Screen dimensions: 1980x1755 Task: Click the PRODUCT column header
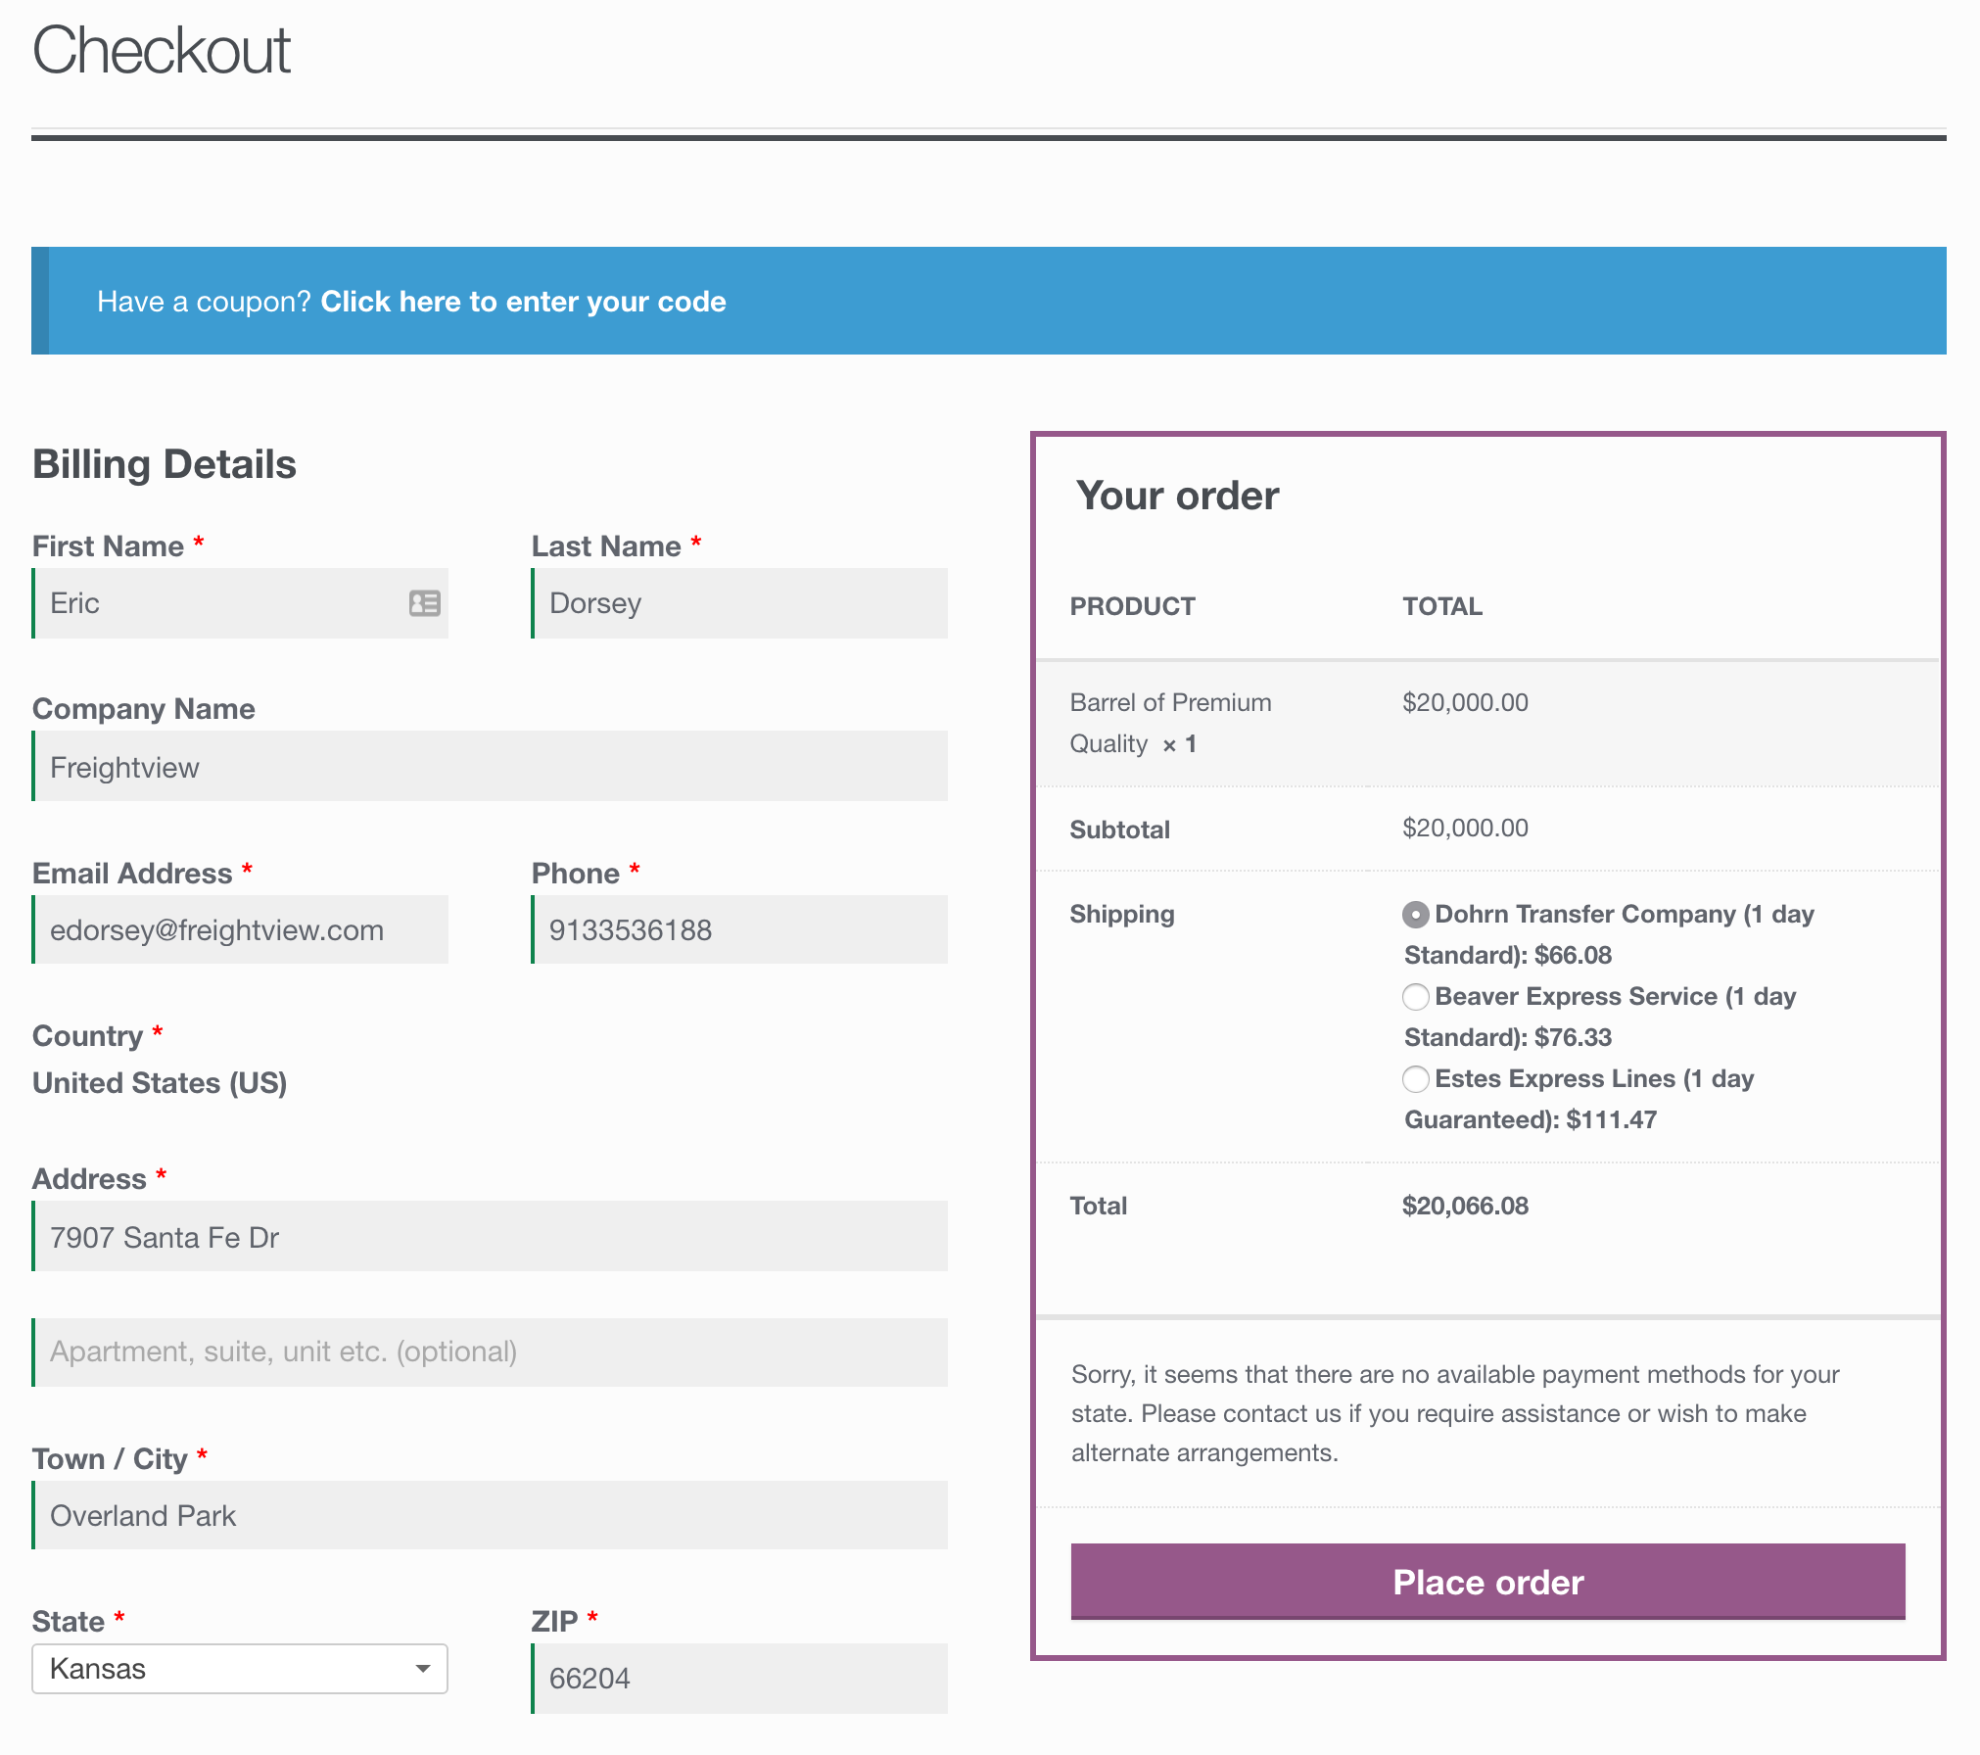click(1132, 606)
